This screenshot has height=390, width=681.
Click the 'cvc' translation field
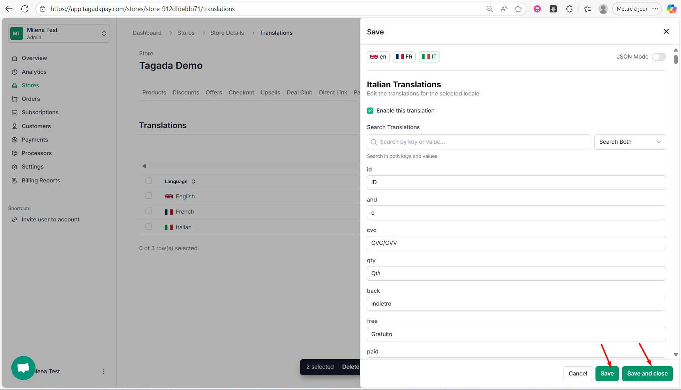pyautogui.click(x=516, y=243)
